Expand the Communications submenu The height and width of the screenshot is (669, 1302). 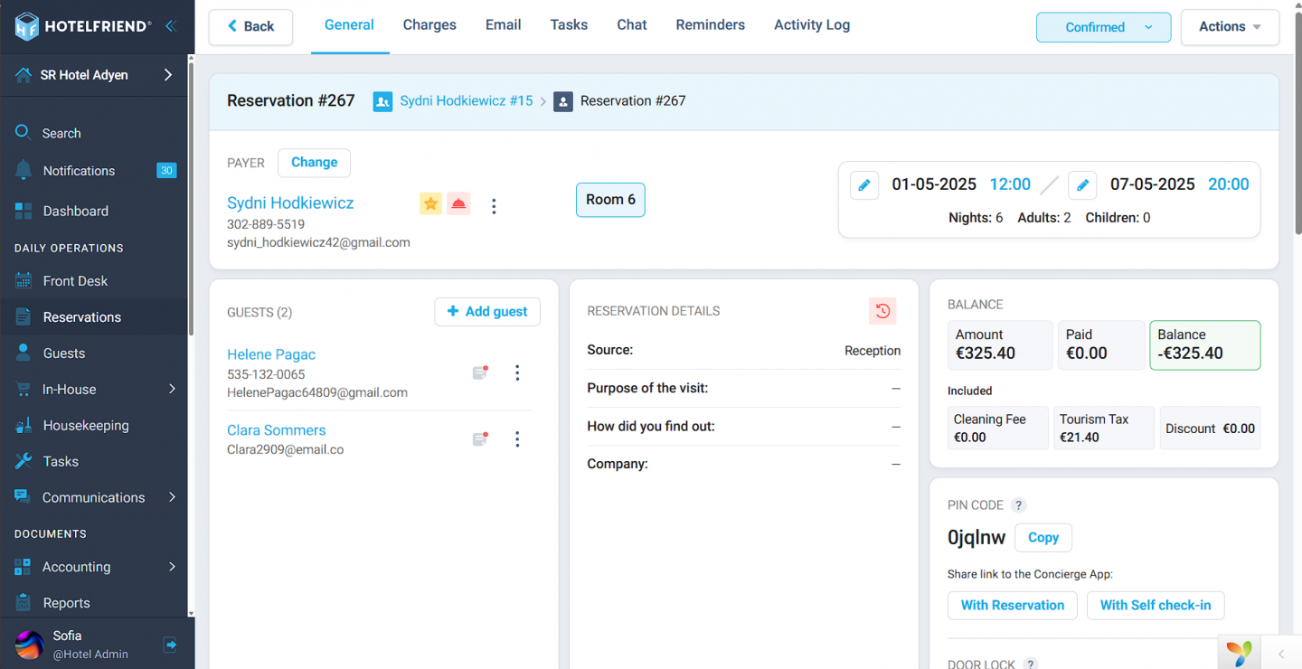pyautogui.click(x=172, y=497)
